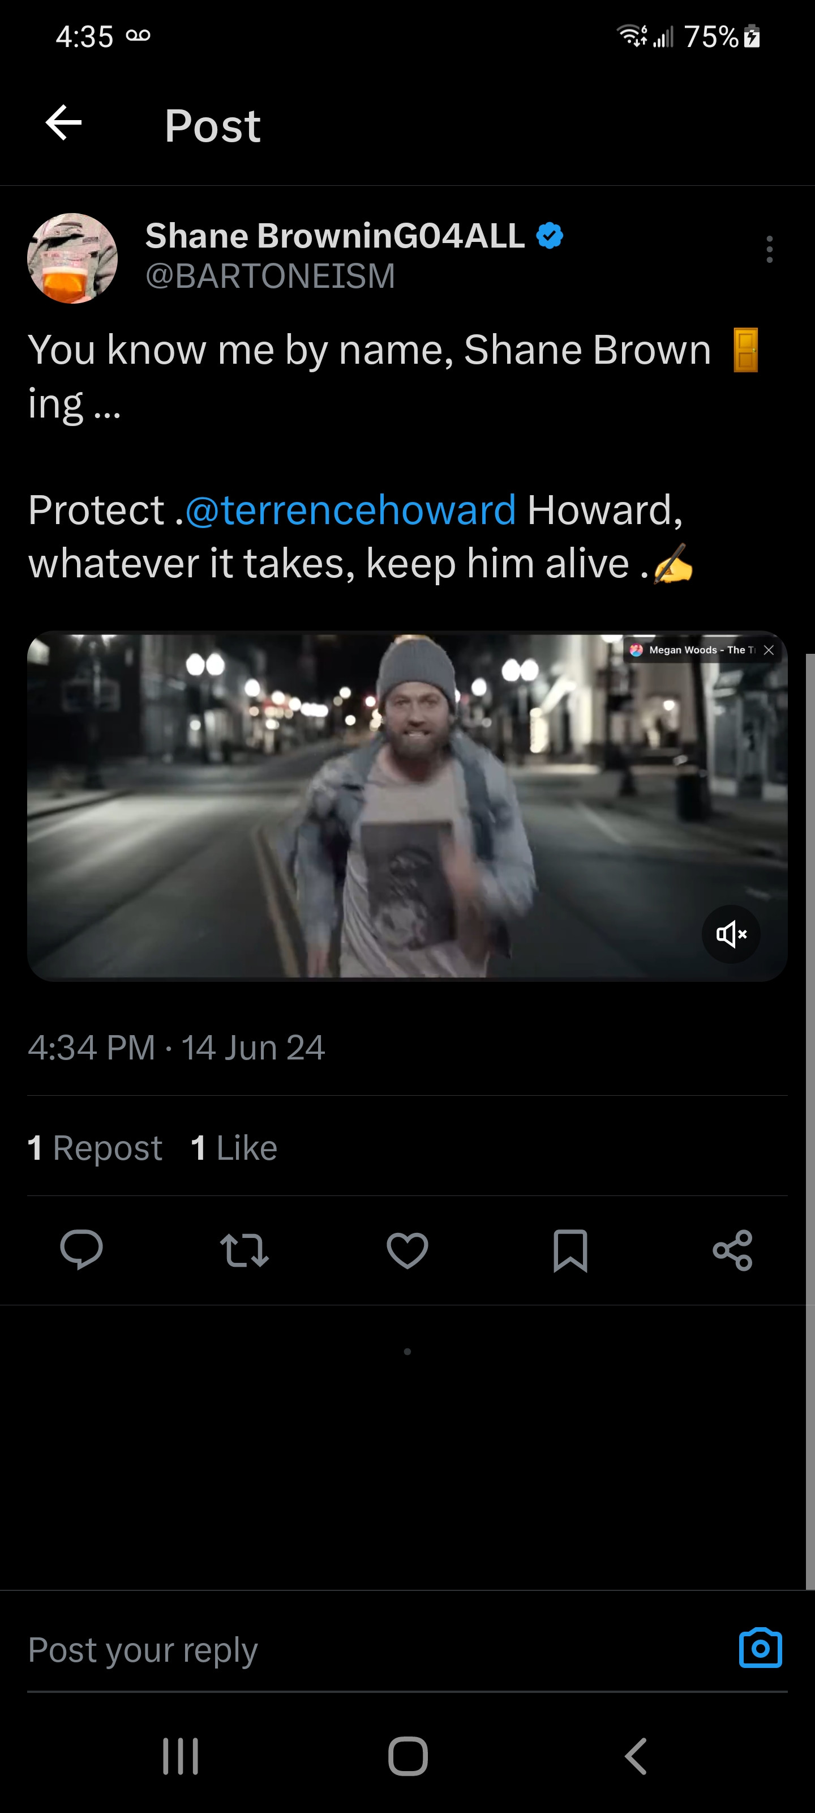Tap the blue verified badge
Viewport: 815px width, 1813px height.
pyautogui.click(x=549, y=236)
